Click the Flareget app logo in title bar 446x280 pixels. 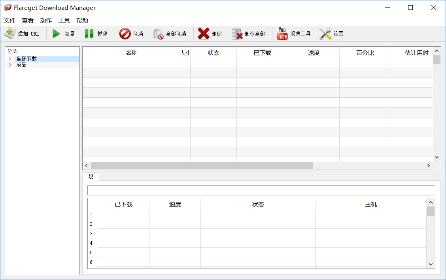click(x=8, y=8)
